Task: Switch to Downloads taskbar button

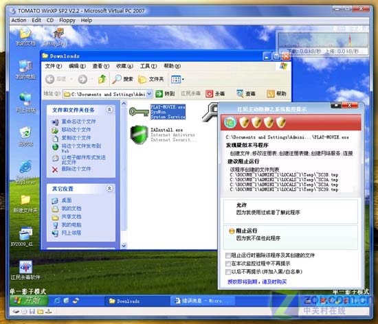Action: coord(136,301)
